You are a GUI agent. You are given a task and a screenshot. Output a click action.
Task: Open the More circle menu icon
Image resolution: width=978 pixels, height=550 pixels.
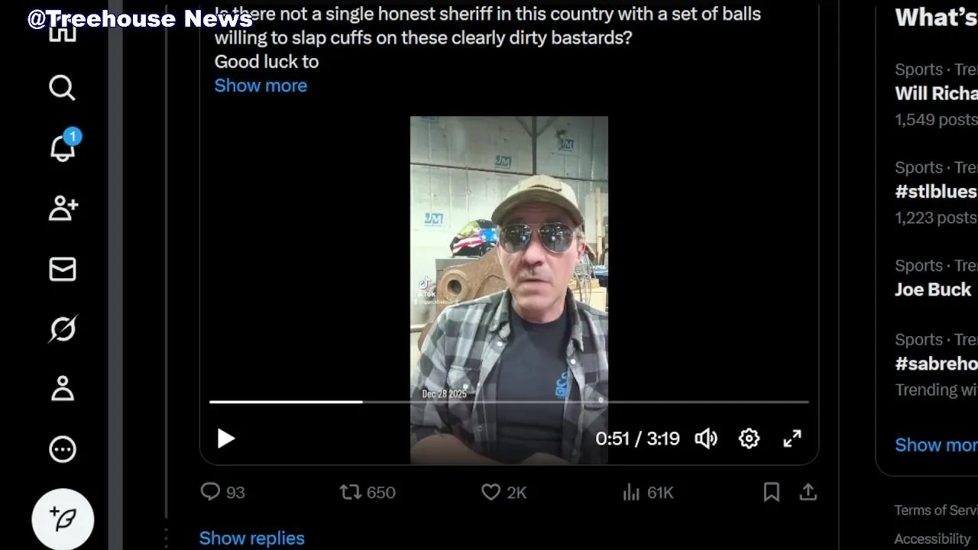(x=63, y=449)
